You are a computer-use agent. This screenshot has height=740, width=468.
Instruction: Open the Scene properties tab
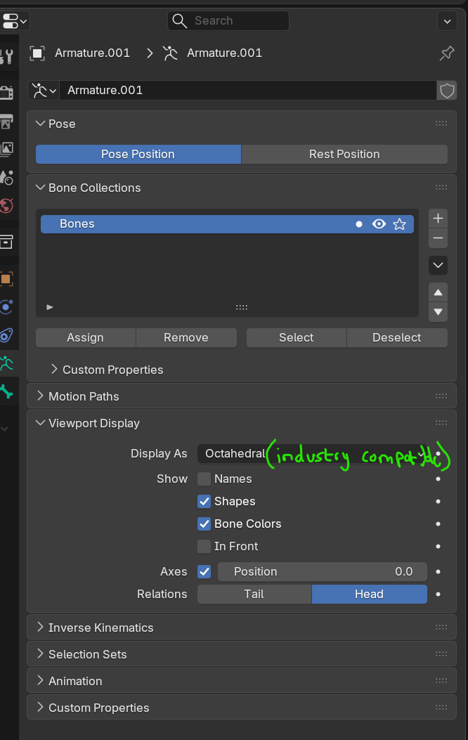[x=6, y=178]
